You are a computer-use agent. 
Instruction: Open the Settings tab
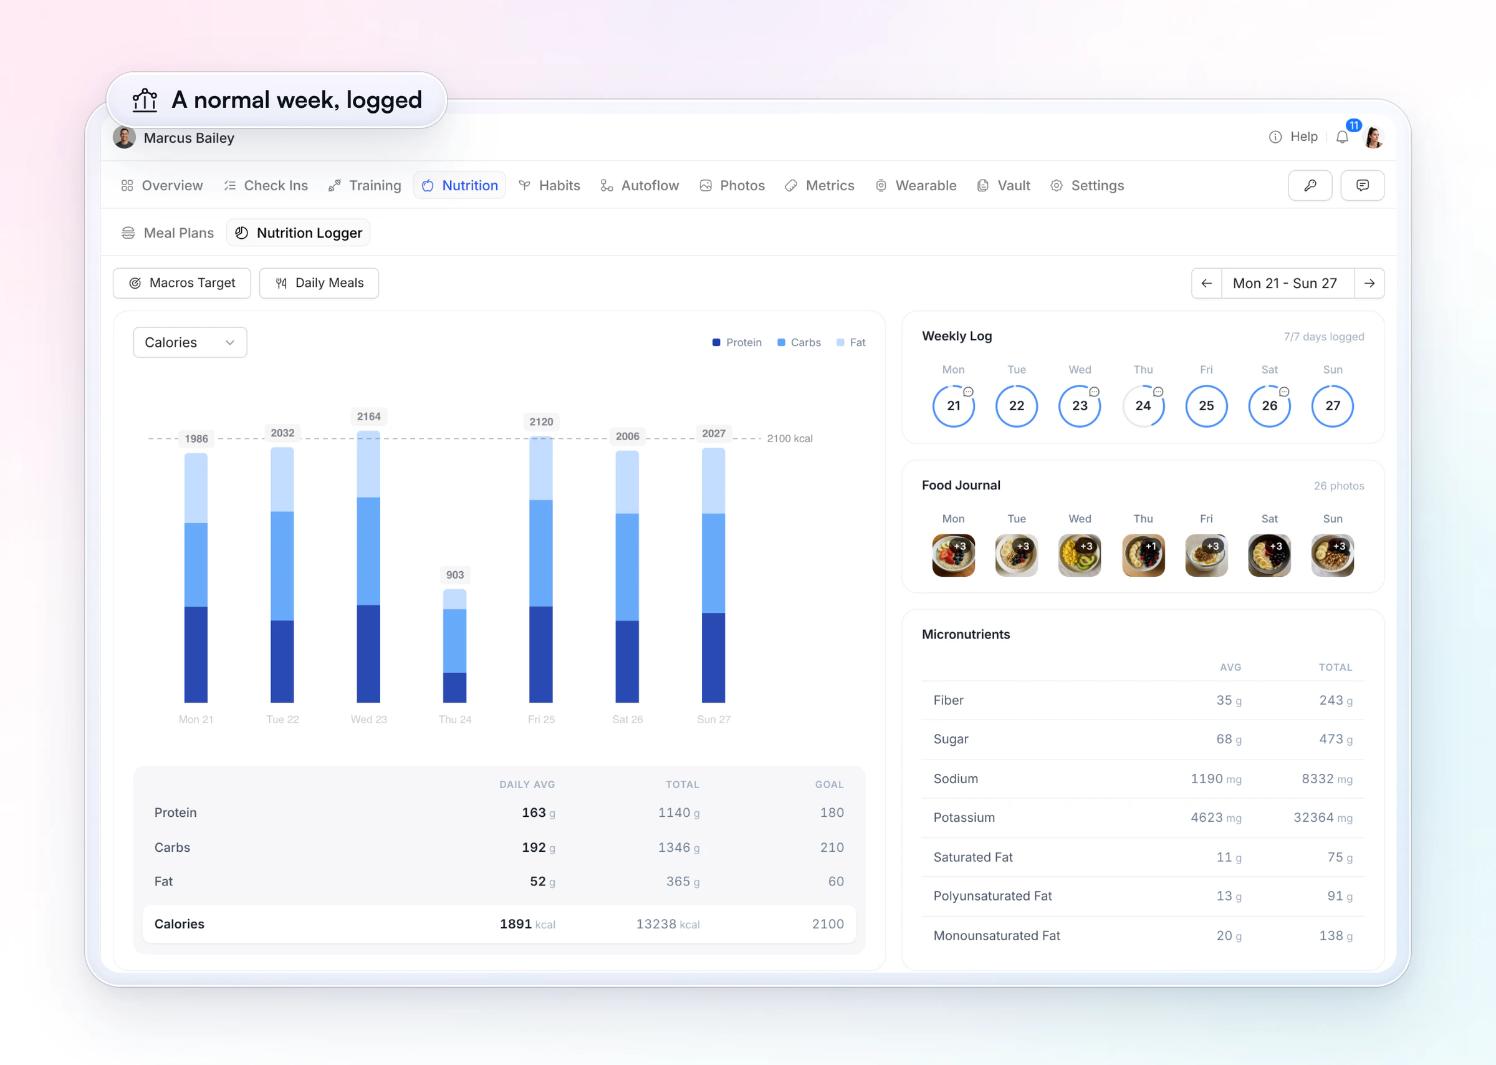pos(1087,186)
